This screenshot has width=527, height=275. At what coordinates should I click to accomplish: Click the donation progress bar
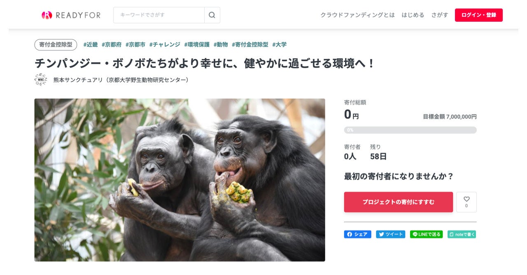[x=410, y=130]
